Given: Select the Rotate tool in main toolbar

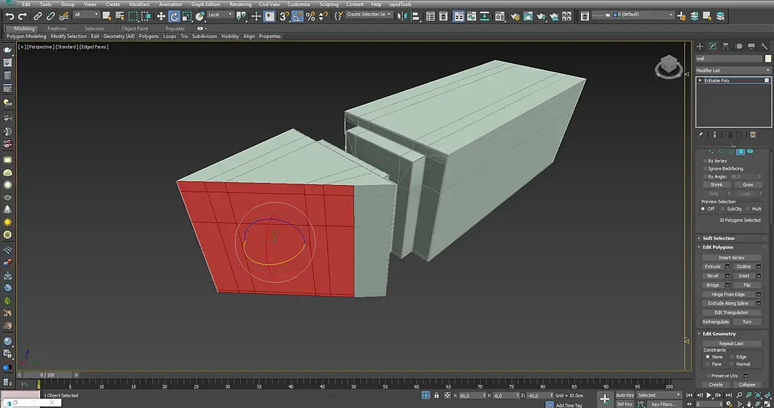Looking at the screenshot, I should point(174,16).
